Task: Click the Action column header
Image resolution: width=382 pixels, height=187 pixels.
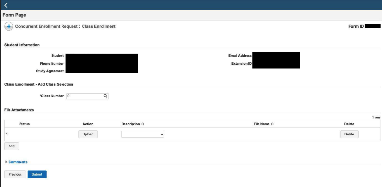Action: coord(88,124)
